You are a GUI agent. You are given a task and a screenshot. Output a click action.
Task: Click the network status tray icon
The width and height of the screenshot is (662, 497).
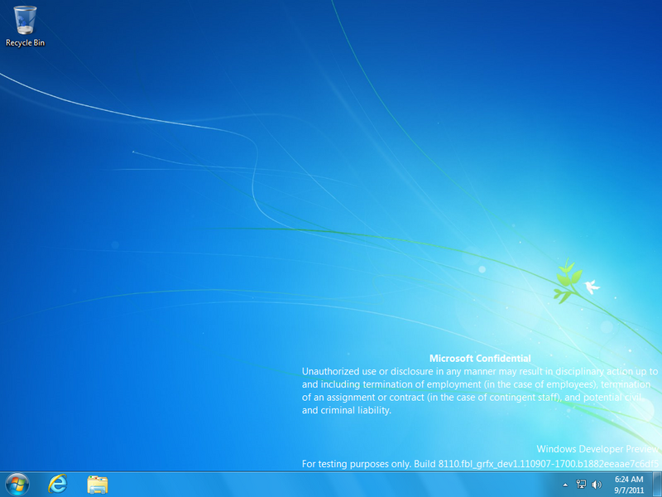point(582,485)
